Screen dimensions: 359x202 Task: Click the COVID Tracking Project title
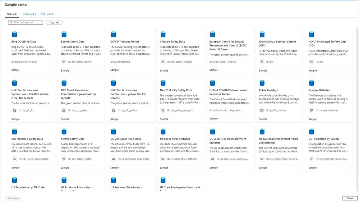tap(125, 42)
